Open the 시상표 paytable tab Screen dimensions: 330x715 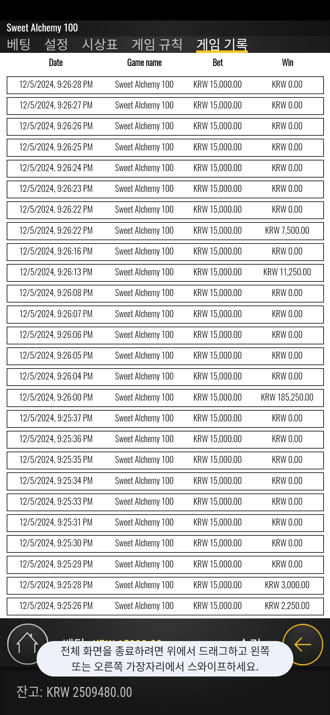click(100, 45)
